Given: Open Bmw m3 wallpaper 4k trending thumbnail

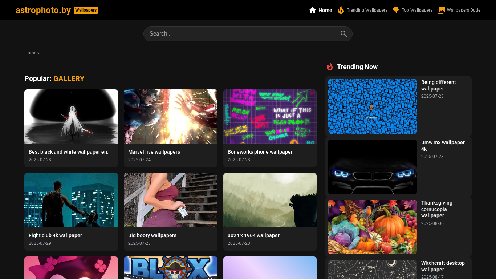Looking at the screenshot, I should (373, 167).
